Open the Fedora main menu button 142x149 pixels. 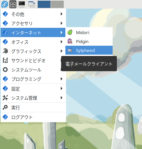coord(5,4)
